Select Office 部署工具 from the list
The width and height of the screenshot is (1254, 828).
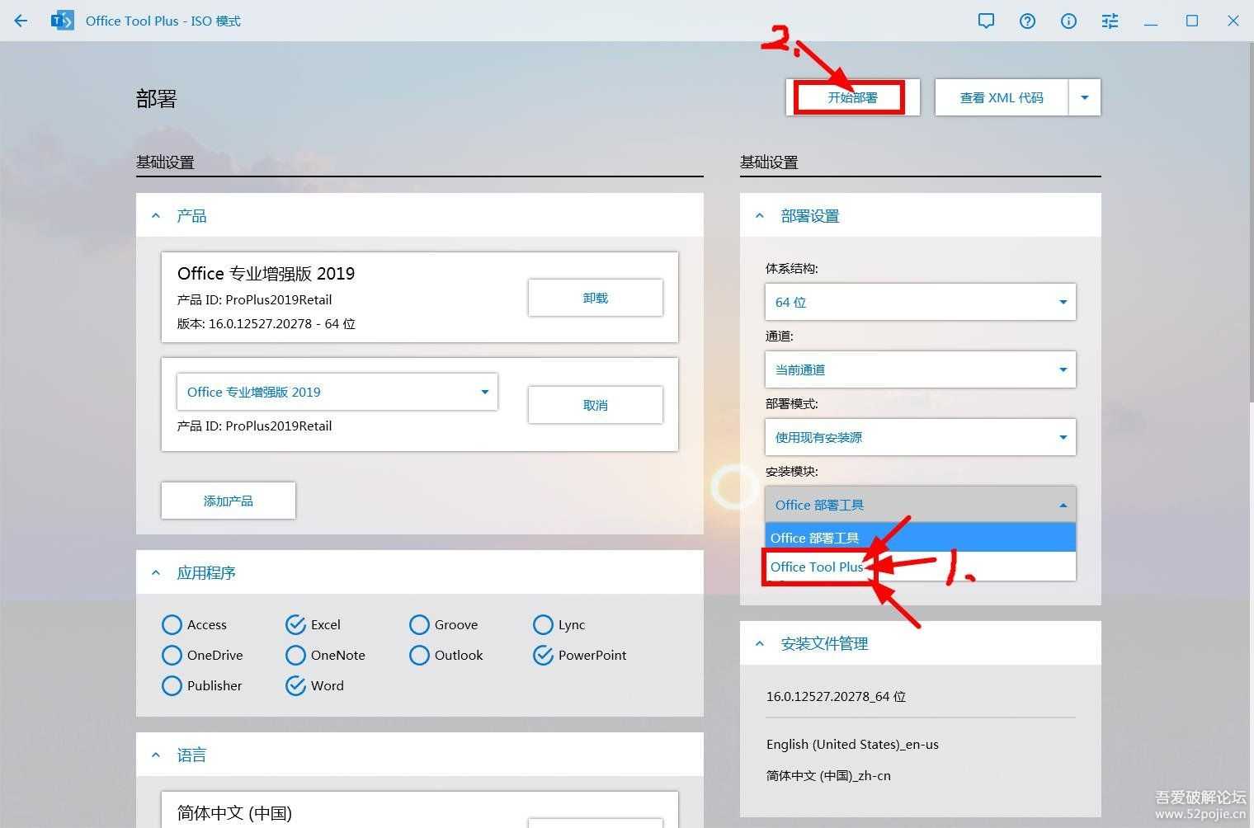click(x=921, y=538)
